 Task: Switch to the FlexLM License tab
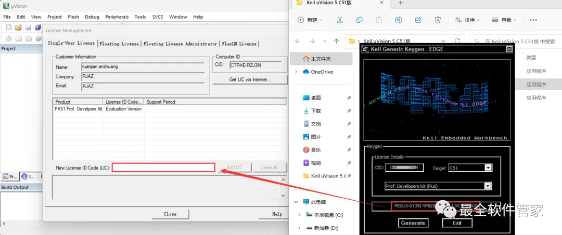[239, 44]
